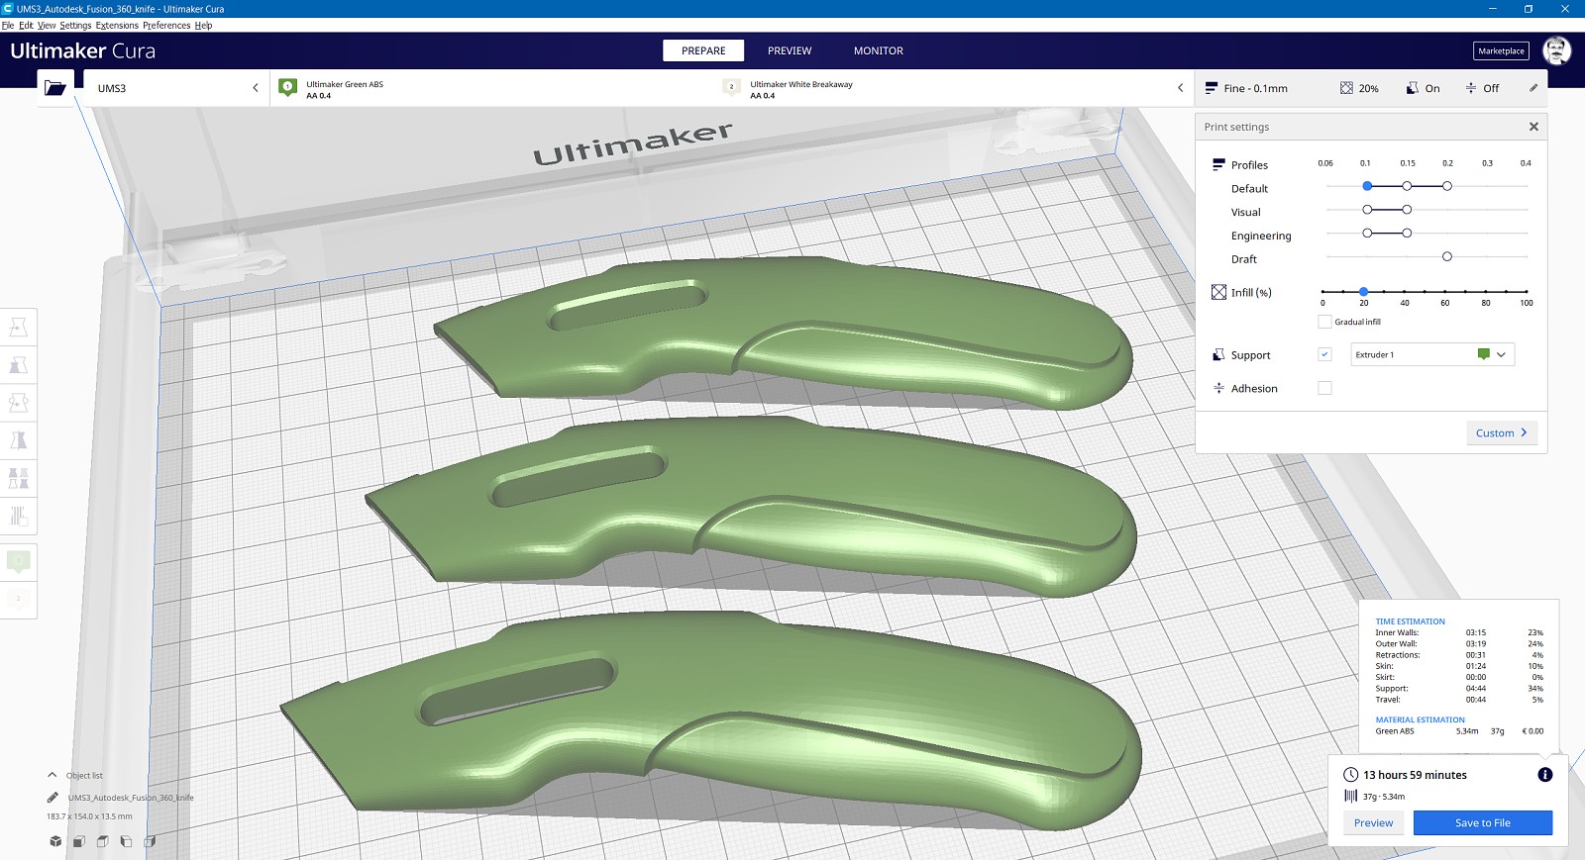Screen dimensions: 1585x860
Task: Open the Preferences menu
Action: point(166,25)
